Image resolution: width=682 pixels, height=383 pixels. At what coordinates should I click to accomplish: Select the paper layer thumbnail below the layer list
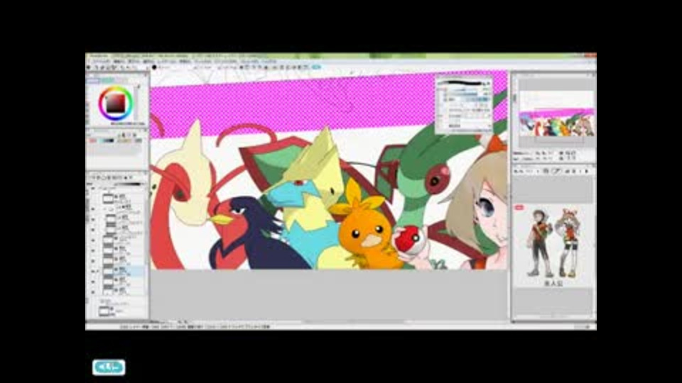click(104, 311)
